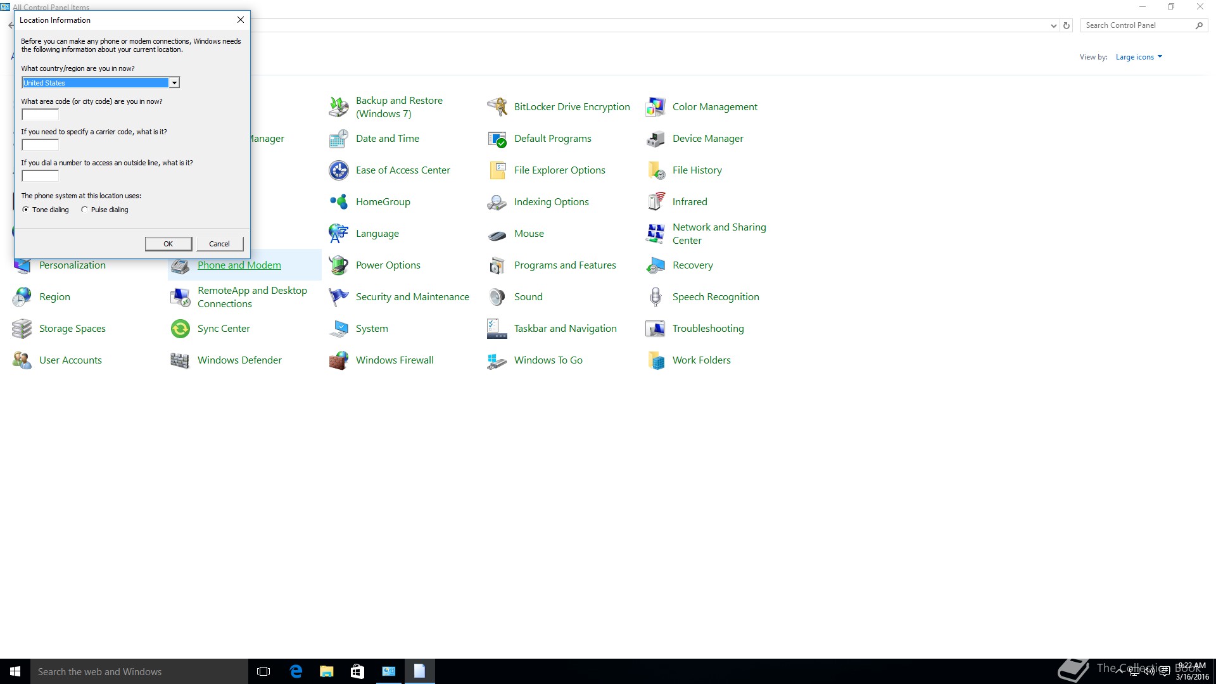Click the Search Control Panel box
Viewport: 1216px width, 684px height.
(1143, 25)
